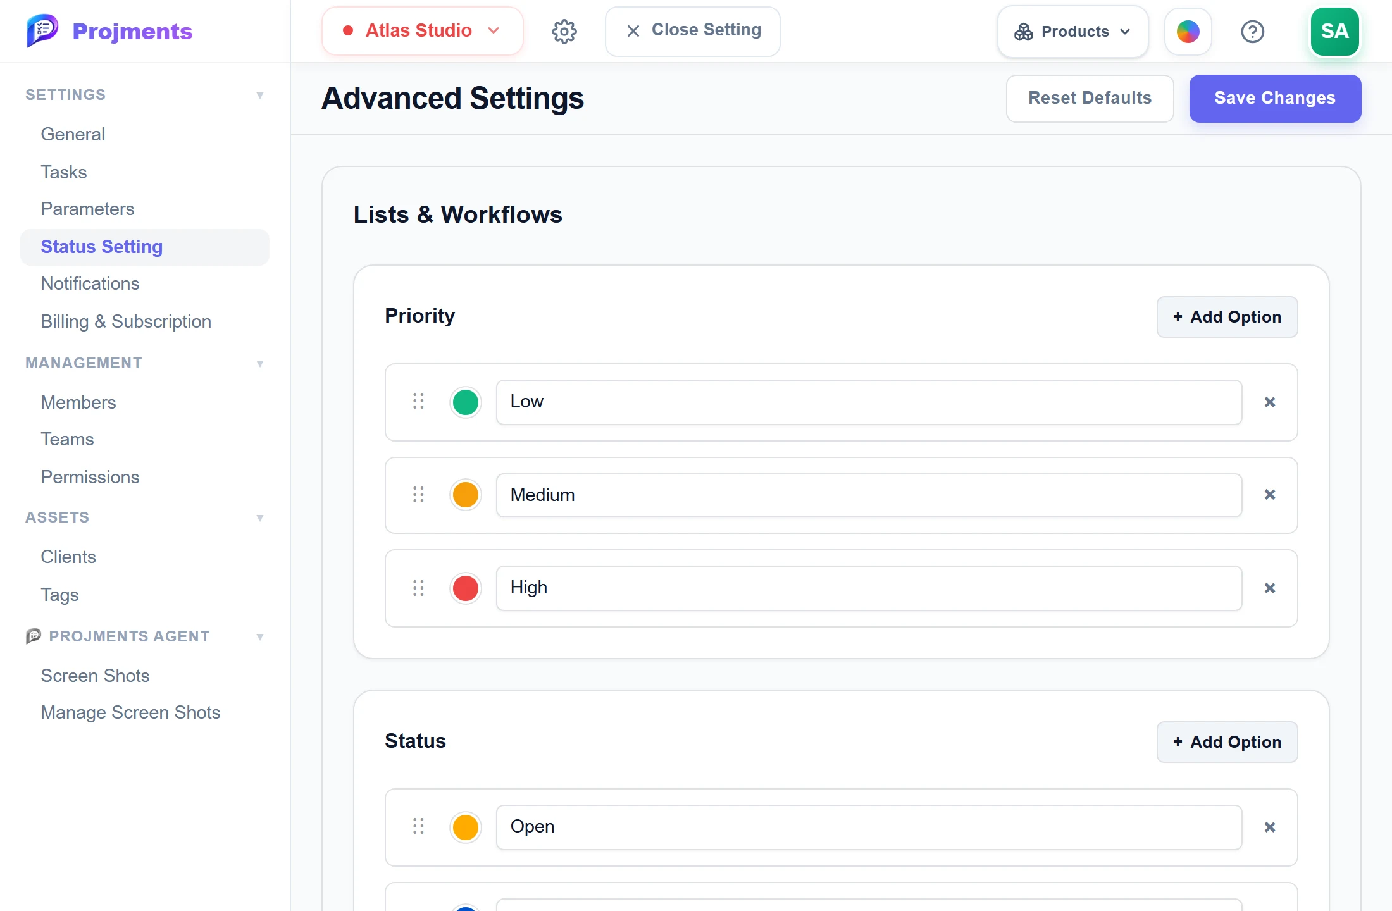Add Option to Status list
This screenshot has height=911, width=1392.
click(1227, 742)
